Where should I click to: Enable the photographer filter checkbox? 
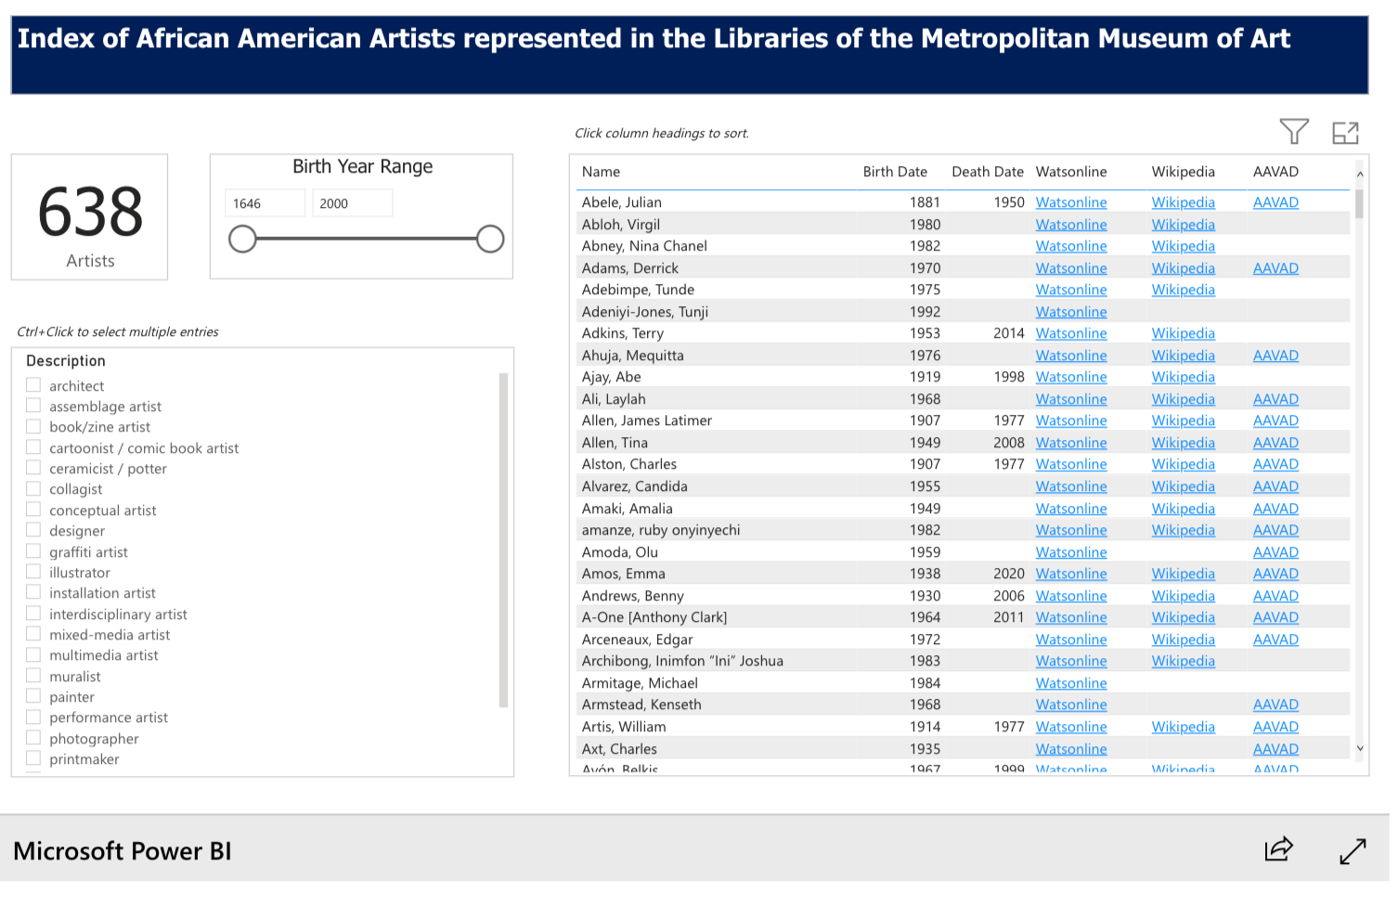tap(33, 738)
